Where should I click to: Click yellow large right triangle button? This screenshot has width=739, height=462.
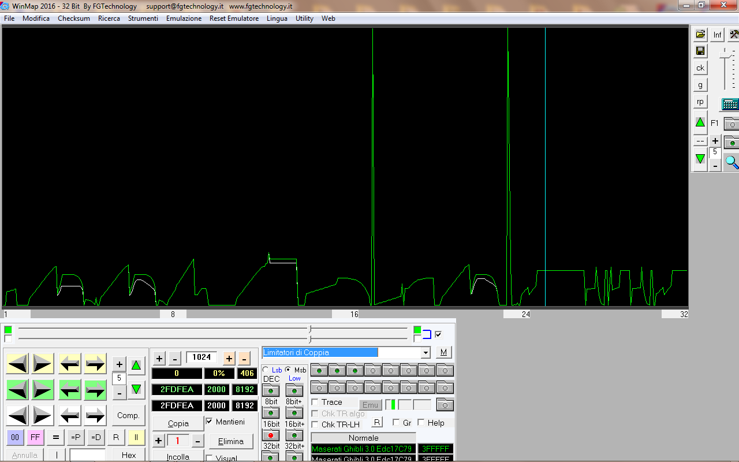click(43, 364)
